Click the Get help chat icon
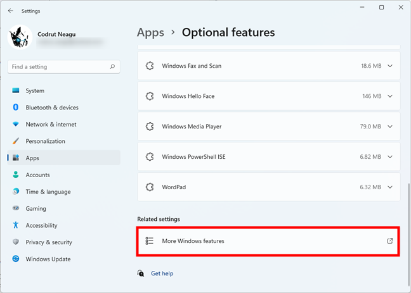 tap(141, 273)
